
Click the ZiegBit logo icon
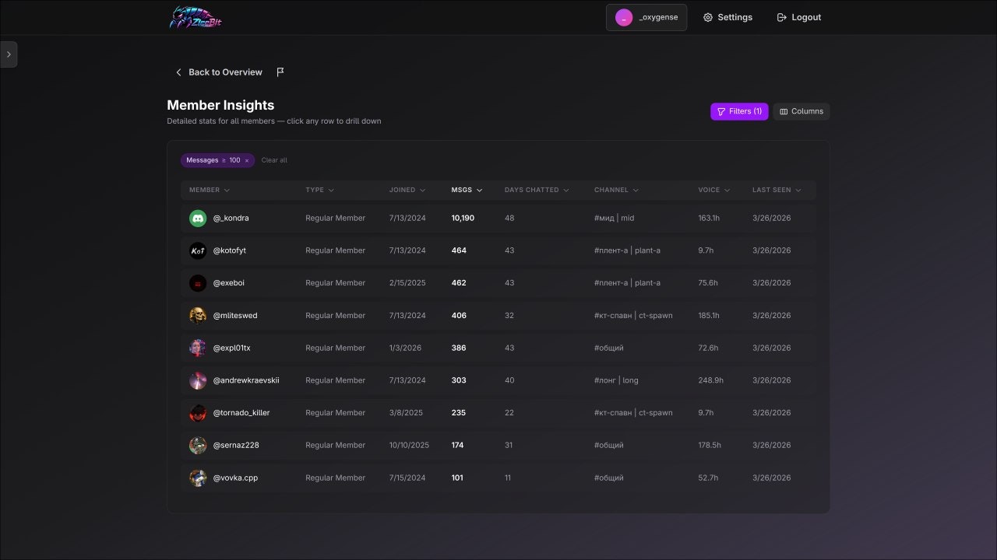pos(196,17)
